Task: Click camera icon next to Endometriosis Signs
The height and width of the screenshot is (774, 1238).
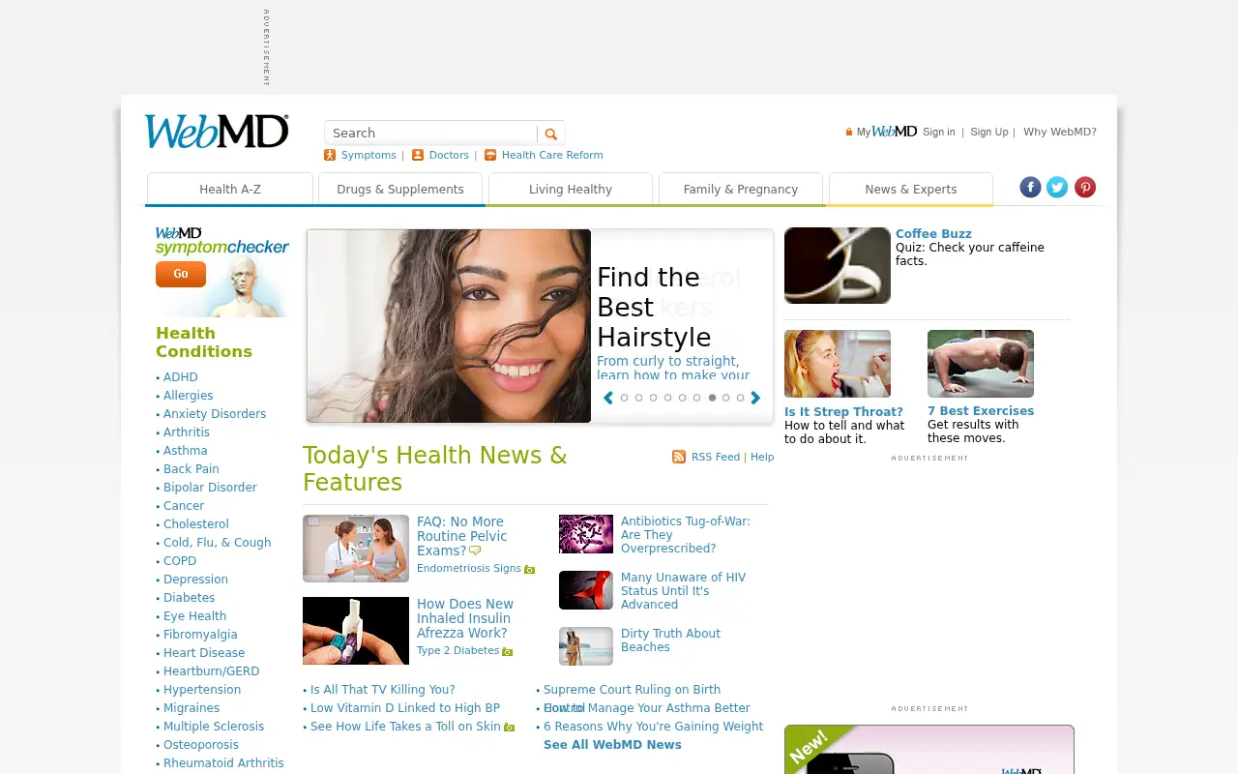Action: click(x=530, y=570)
